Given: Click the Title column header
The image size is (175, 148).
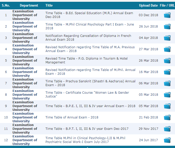Looking at the screenshot, I should click(49, 5).
